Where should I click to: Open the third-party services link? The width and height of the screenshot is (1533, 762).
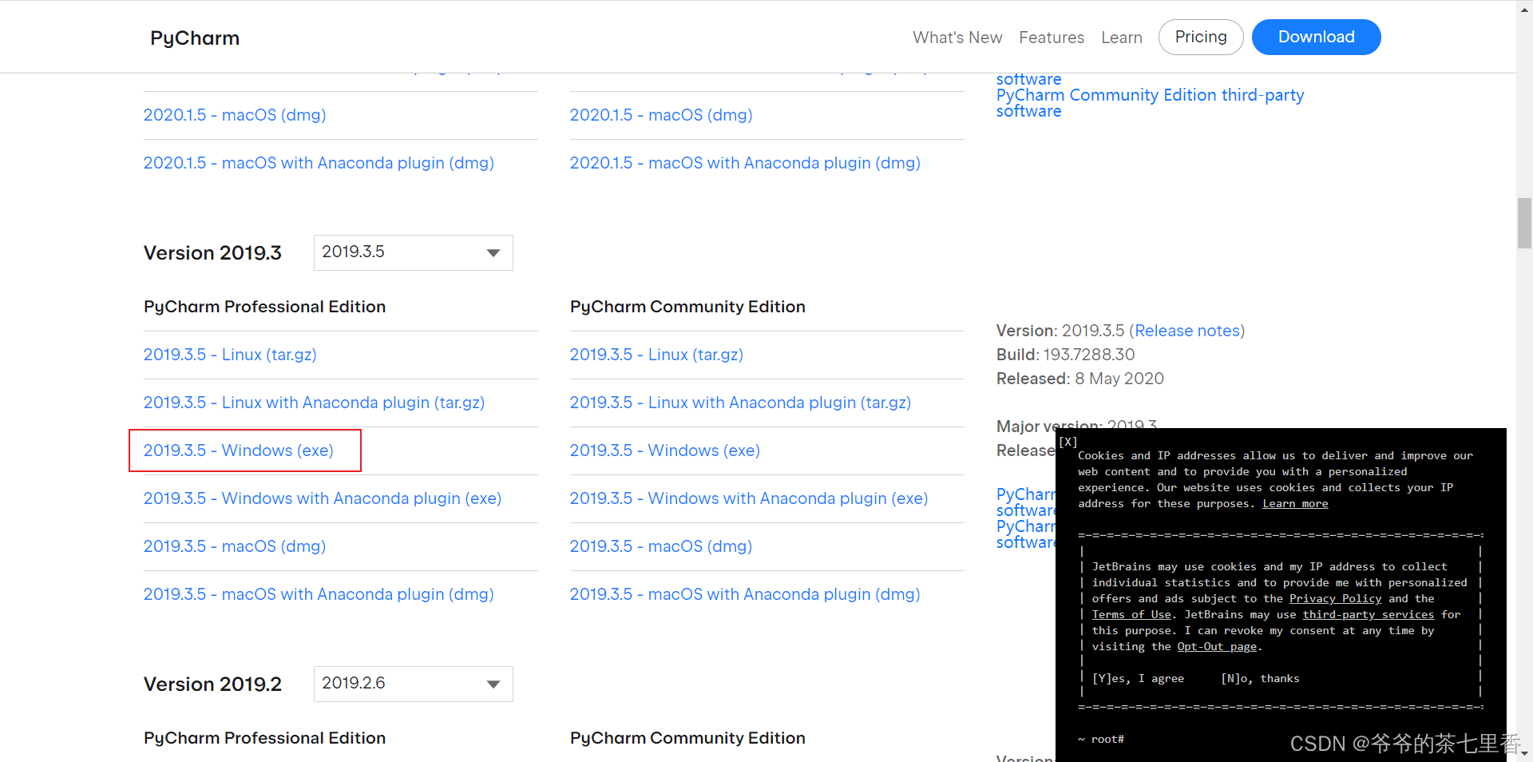point(1369,615)
